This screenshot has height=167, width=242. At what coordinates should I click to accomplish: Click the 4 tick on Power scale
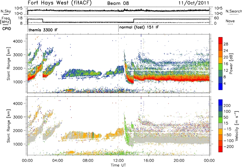coord(224,83)
